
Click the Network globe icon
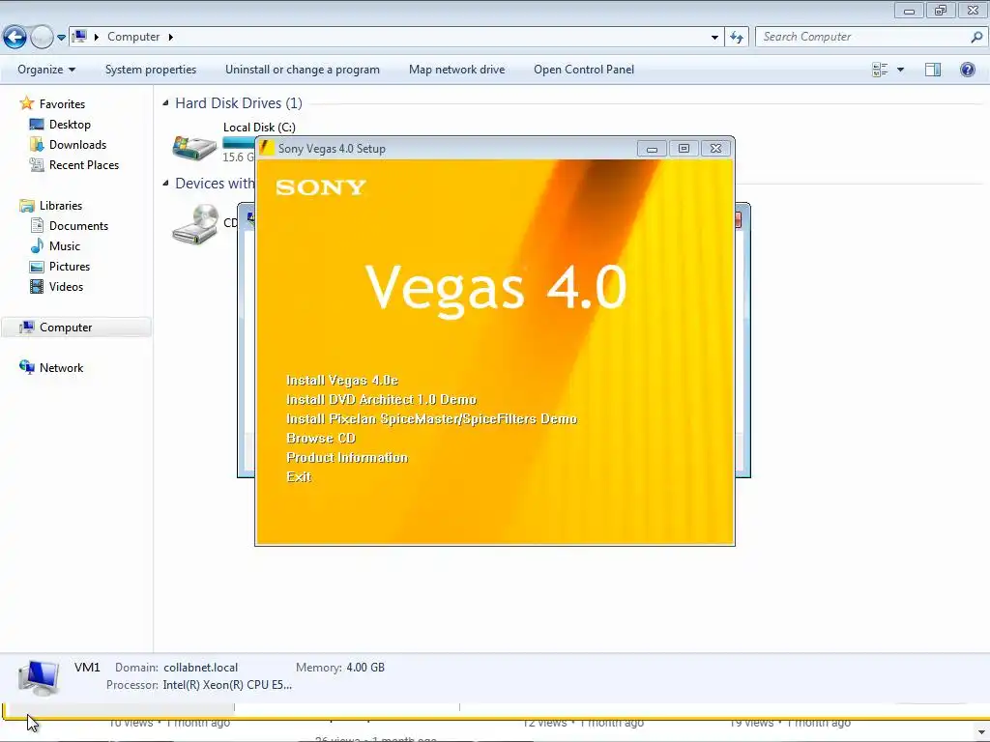pos(26,367)
